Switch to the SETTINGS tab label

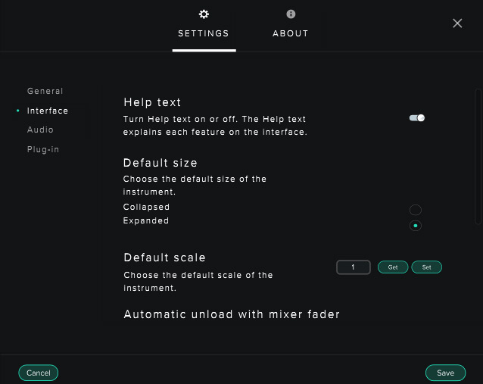coord(204,33)
